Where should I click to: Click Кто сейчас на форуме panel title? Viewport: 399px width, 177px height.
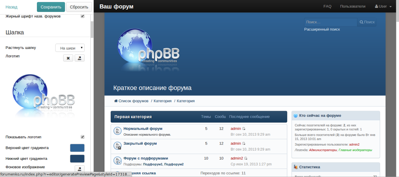(x=320, y=115)
